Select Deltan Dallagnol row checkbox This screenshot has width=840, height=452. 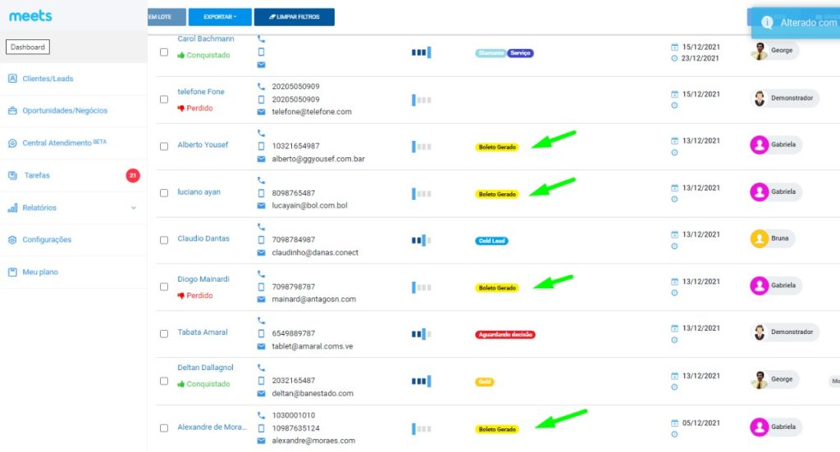pyautogui.click(x=164, y=381)
